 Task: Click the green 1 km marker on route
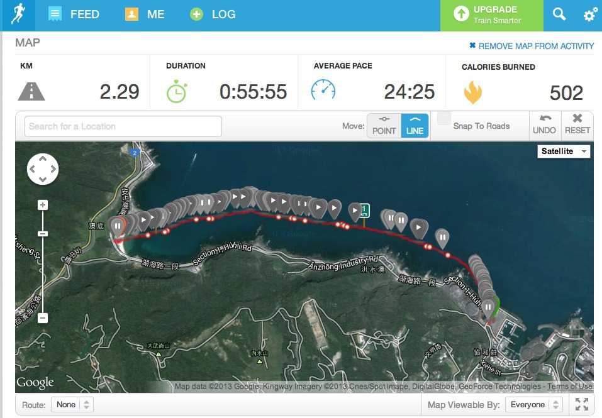coord(364,211)
